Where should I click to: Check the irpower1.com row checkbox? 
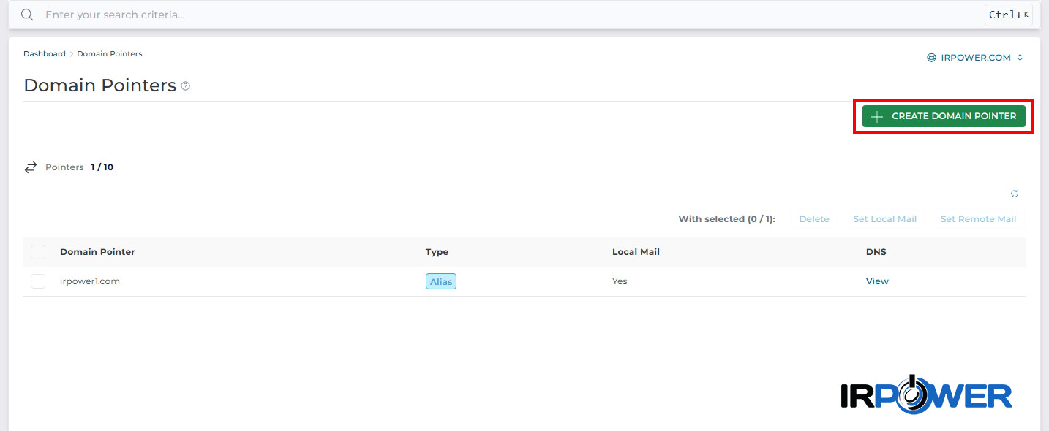[38, 281]
